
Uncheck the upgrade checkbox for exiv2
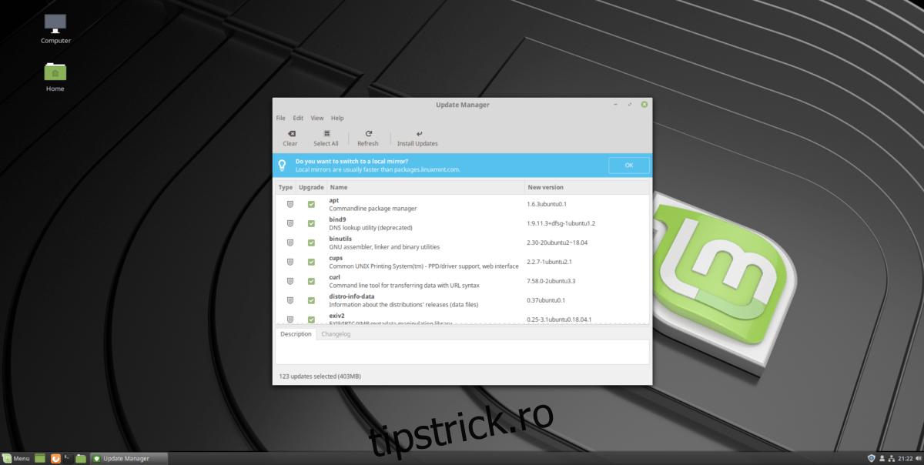pos(311,319)
